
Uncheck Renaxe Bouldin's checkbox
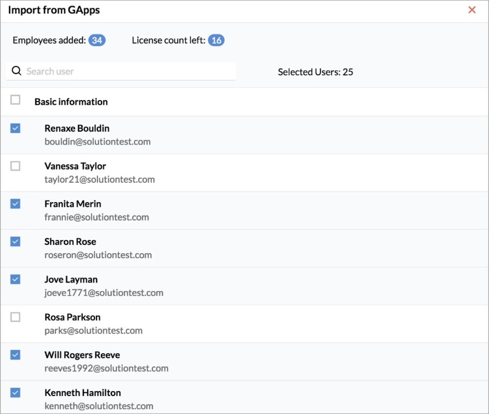[15, 128]
